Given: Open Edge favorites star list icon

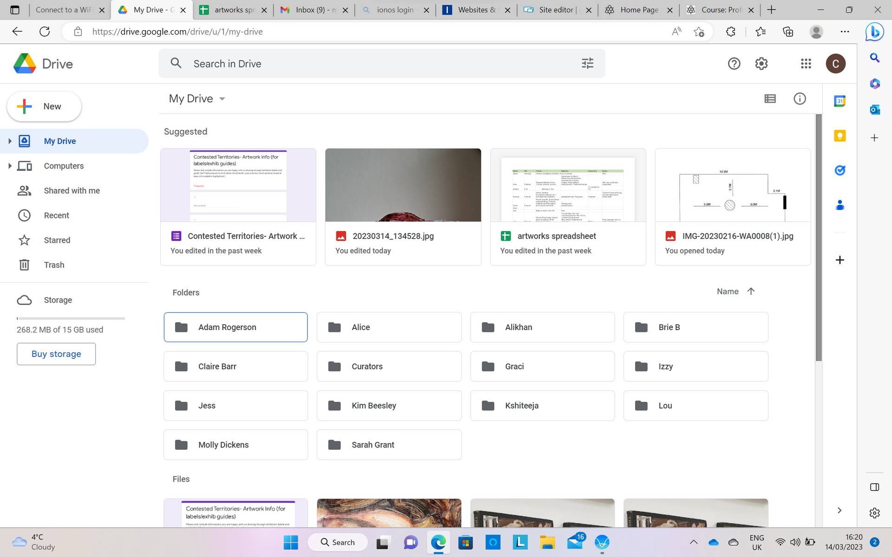Looking at the screenshot, I should [761, 32].
